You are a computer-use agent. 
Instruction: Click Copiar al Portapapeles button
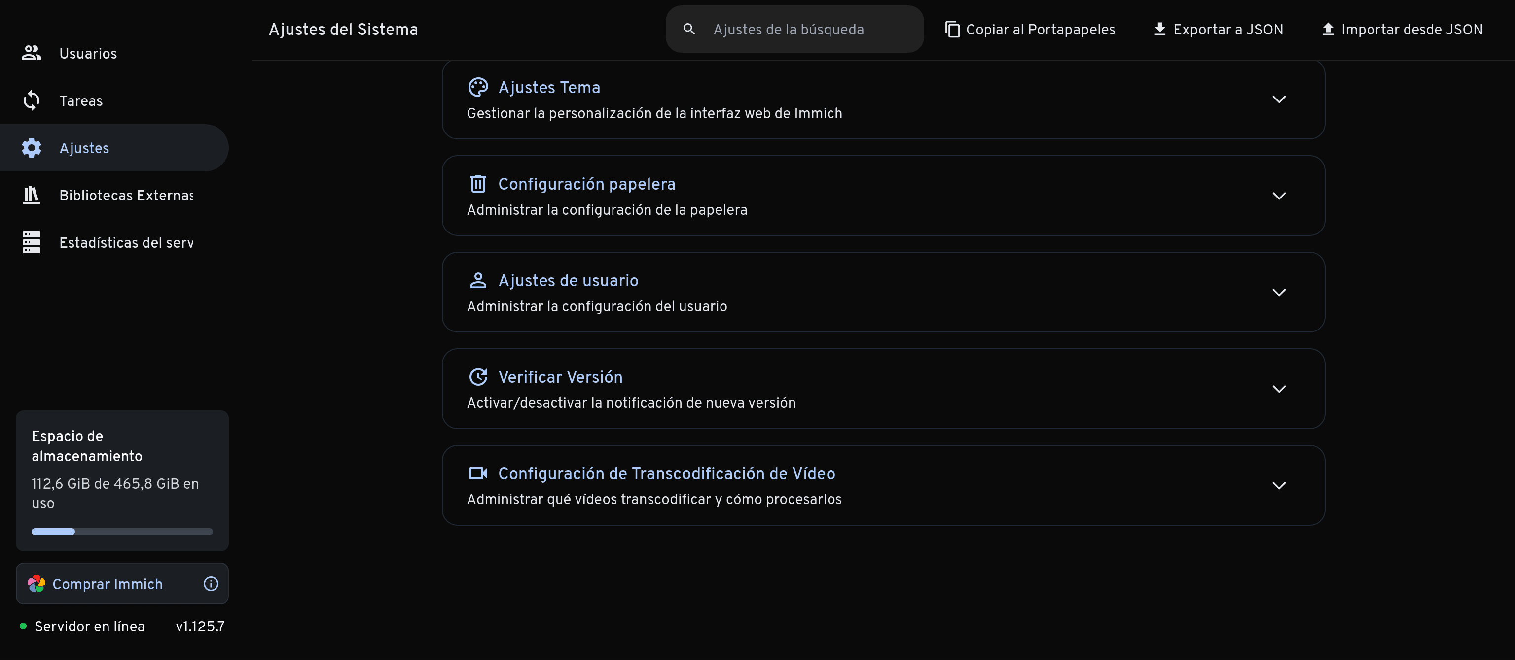point(1030,30)
